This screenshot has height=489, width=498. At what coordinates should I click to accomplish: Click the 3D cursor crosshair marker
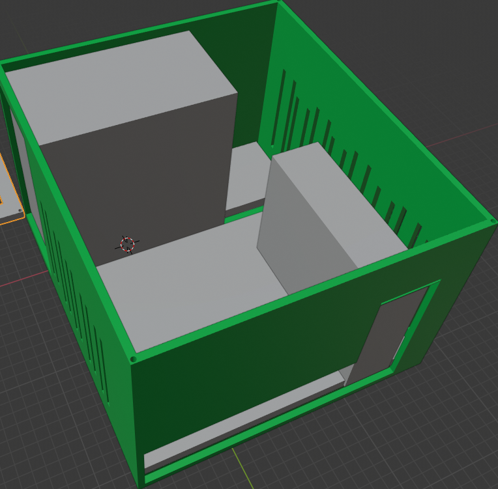(x=127, y=245)
